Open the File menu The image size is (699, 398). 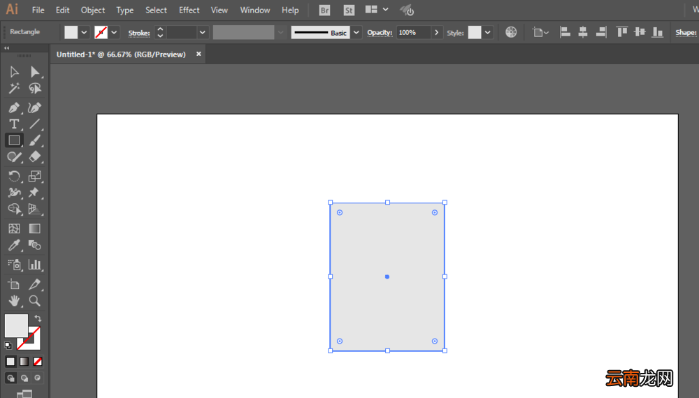38,10
